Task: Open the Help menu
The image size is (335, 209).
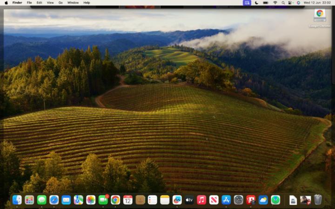Action: coord(87,3)
